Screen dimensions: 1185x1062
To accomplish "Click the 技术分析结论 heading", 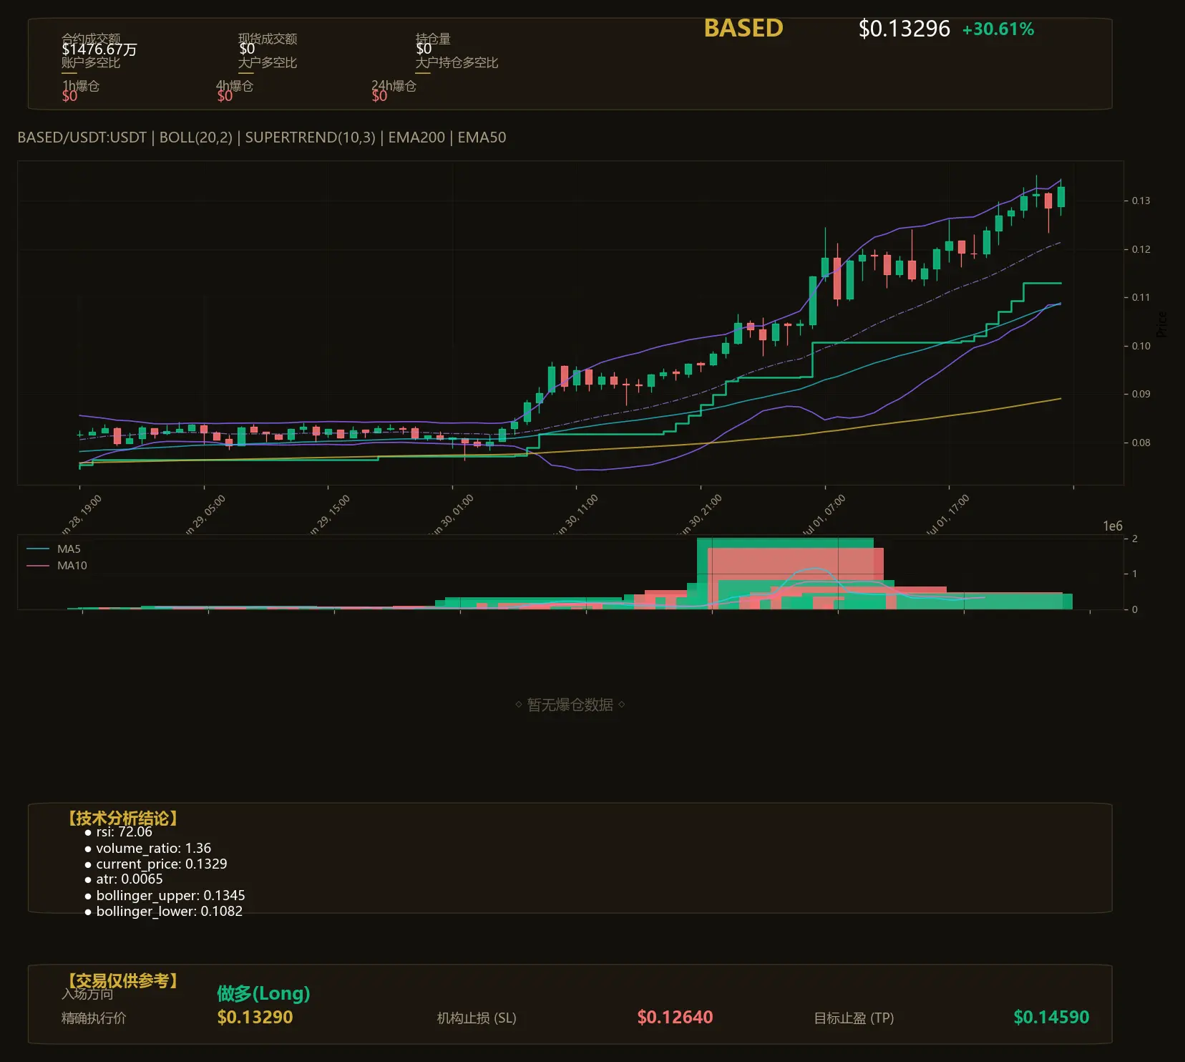I will pyautogui.click(x=122, y=819).
